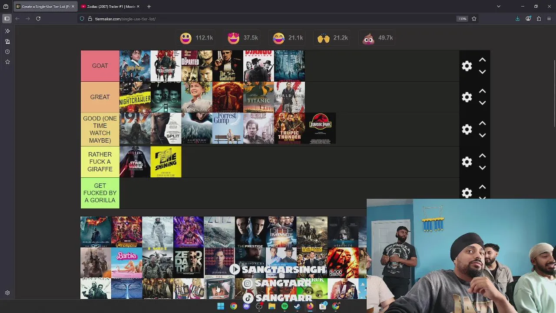Open settings gear for GOOD tier
The image size is (556, 313).
coord(467,129)
